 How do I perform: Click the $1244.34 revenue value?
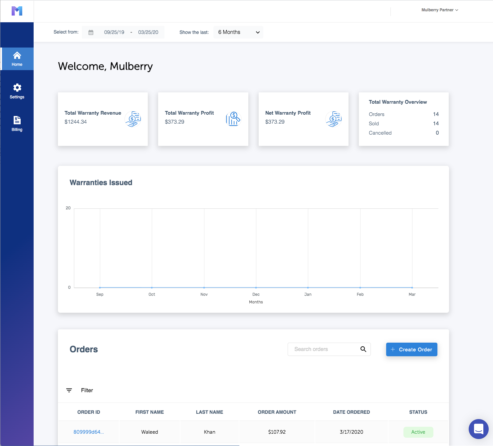pyautogui.click(x=76, y=122)
